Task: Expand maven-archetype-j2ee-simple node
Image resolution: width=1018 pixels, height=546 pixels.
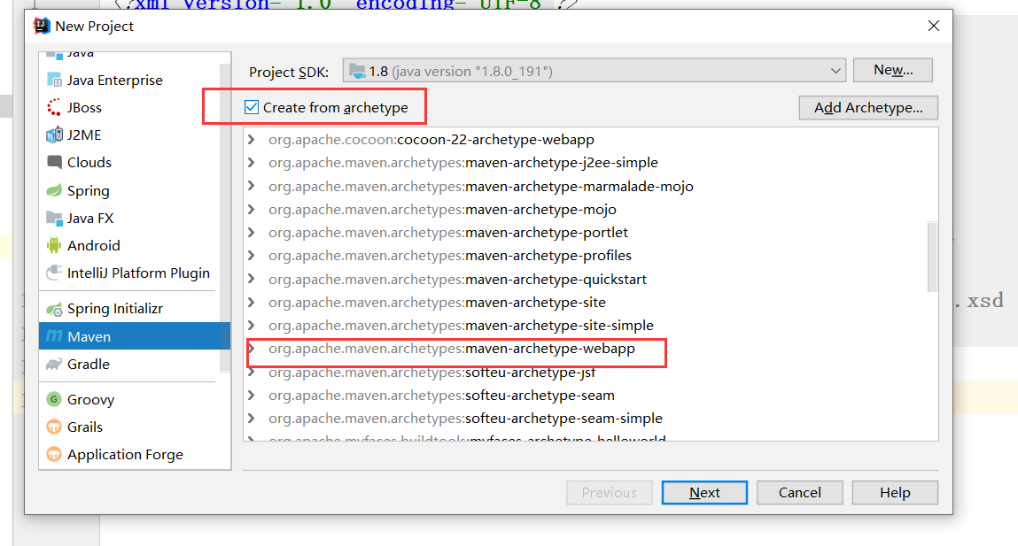Action: [x=252, y=162]
